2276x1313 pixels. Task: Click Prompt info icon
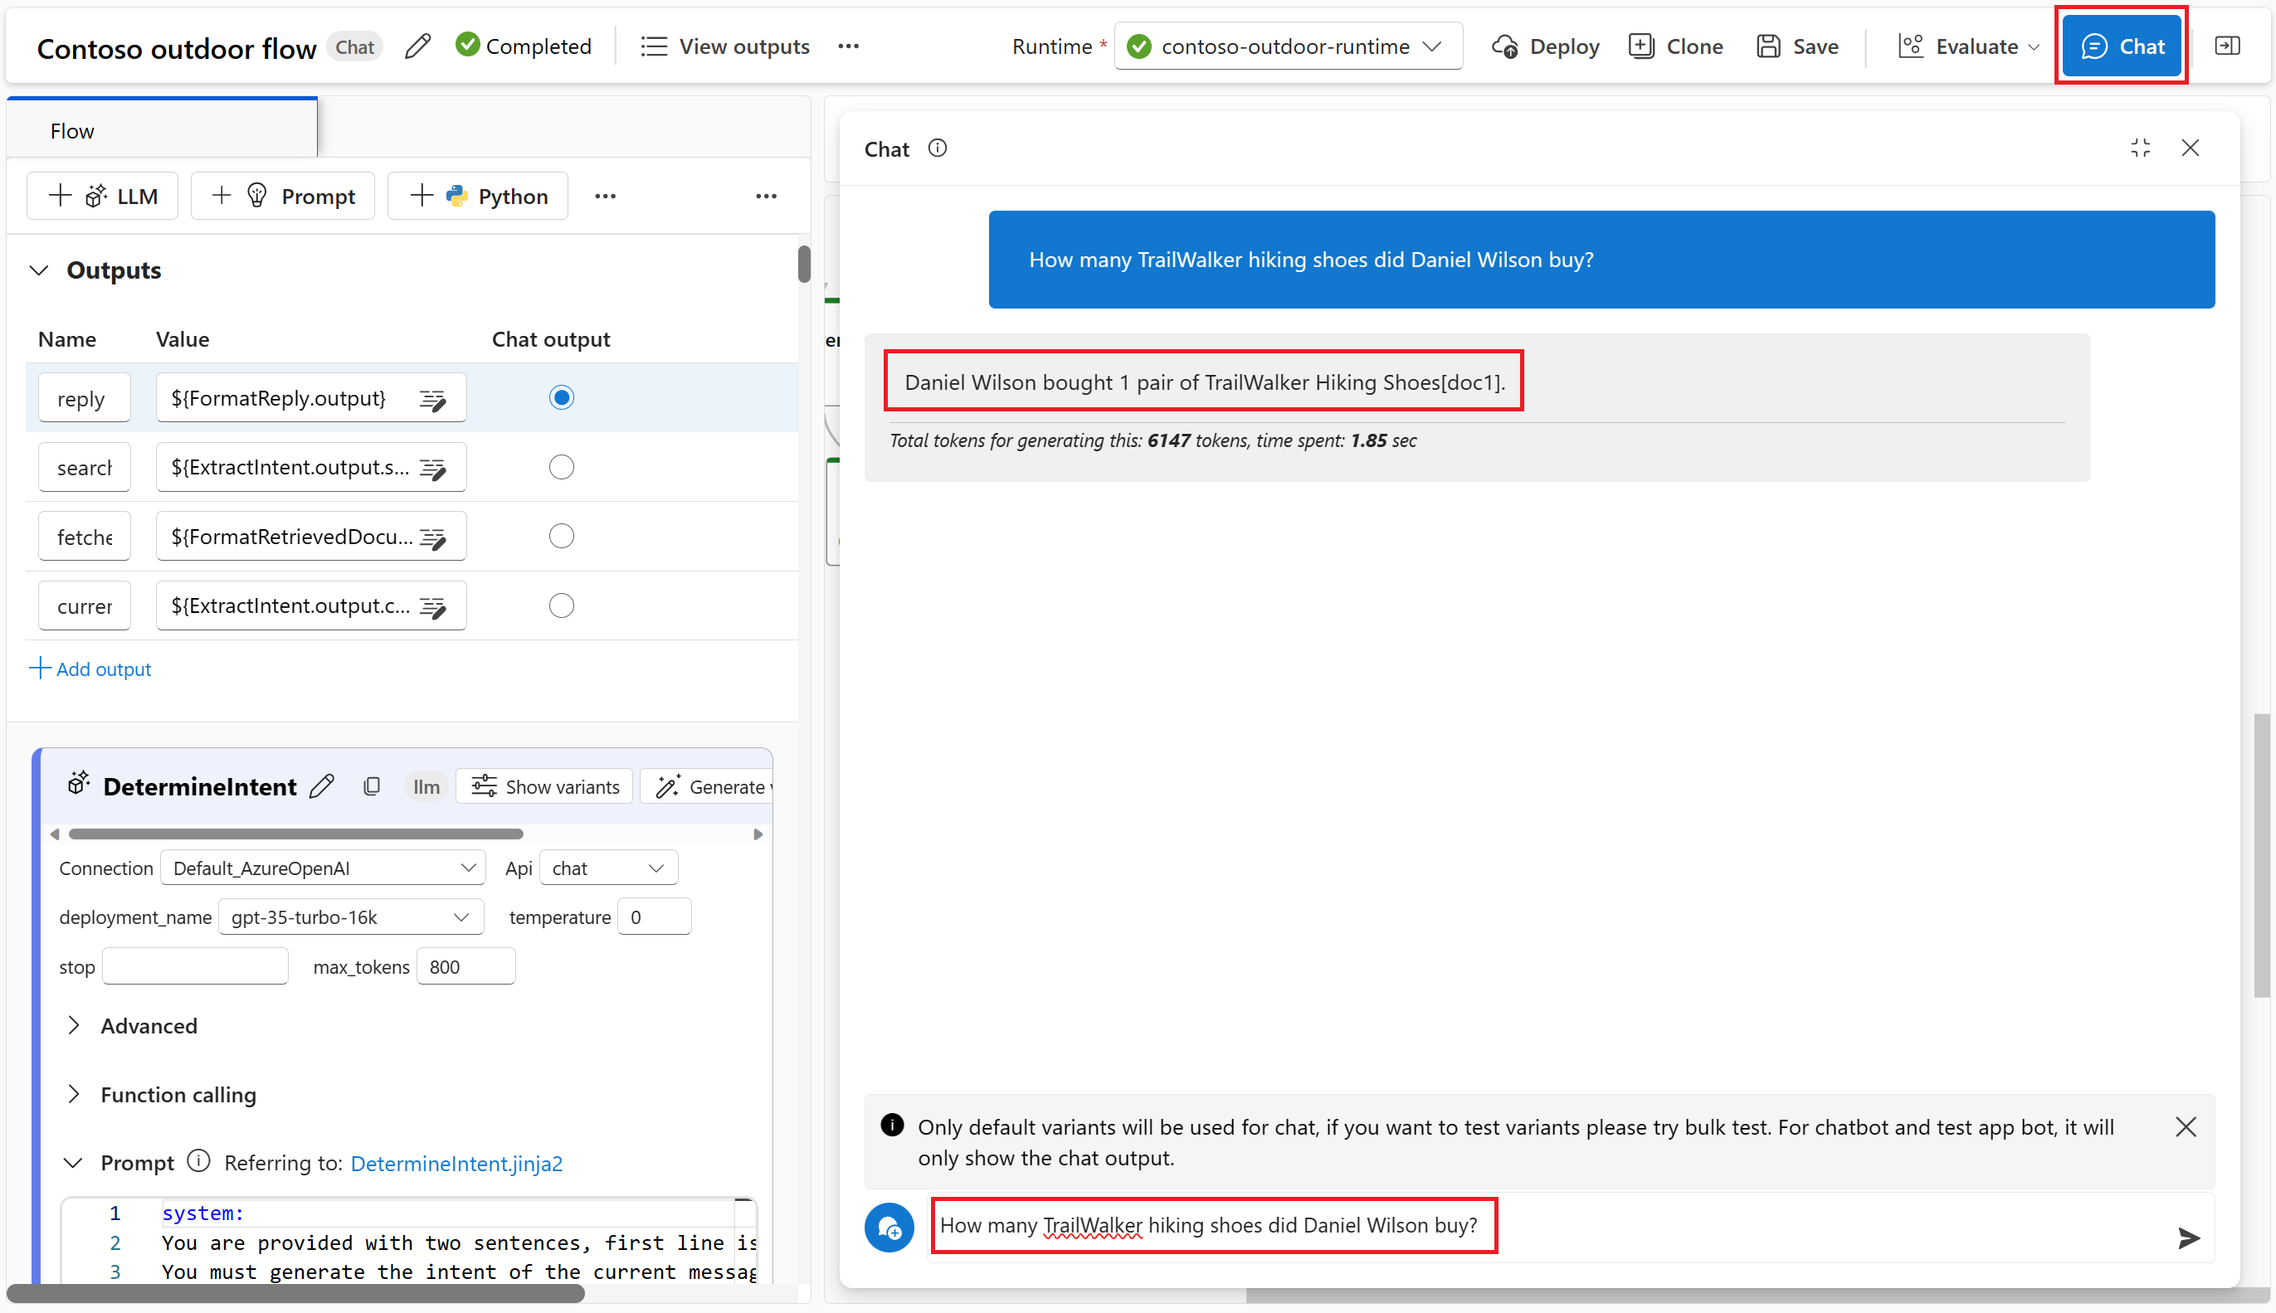tap(198, 1161)
